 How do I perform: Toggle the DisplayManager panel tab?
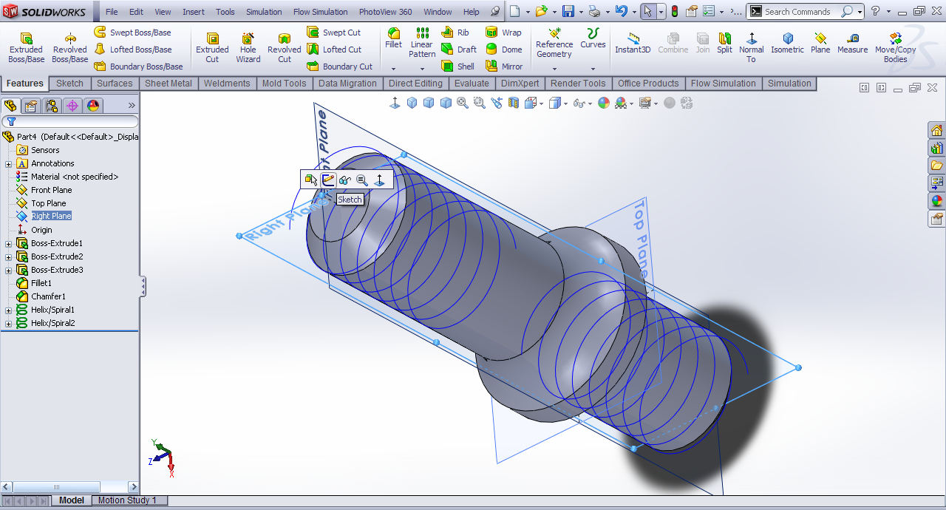[93, 106]
